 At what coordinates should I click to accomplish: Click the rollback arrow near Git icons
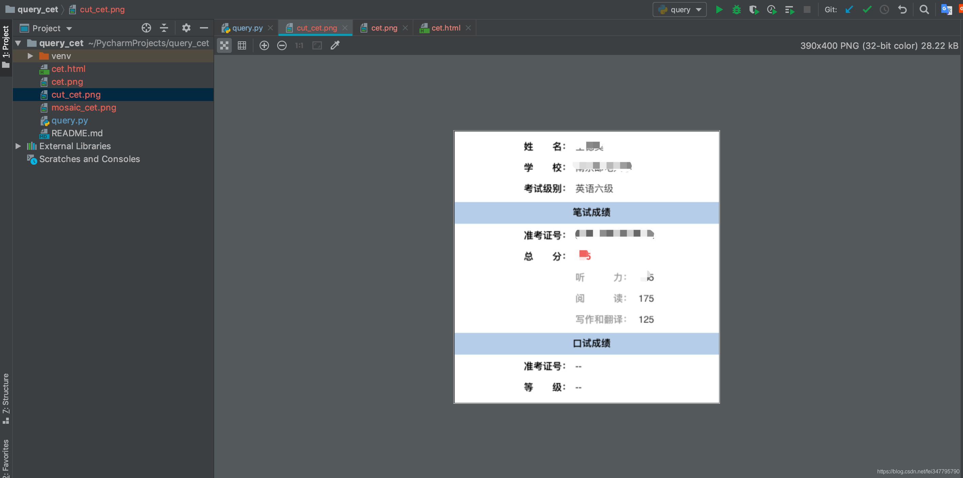pyautogui.click(x=903, y=9)
